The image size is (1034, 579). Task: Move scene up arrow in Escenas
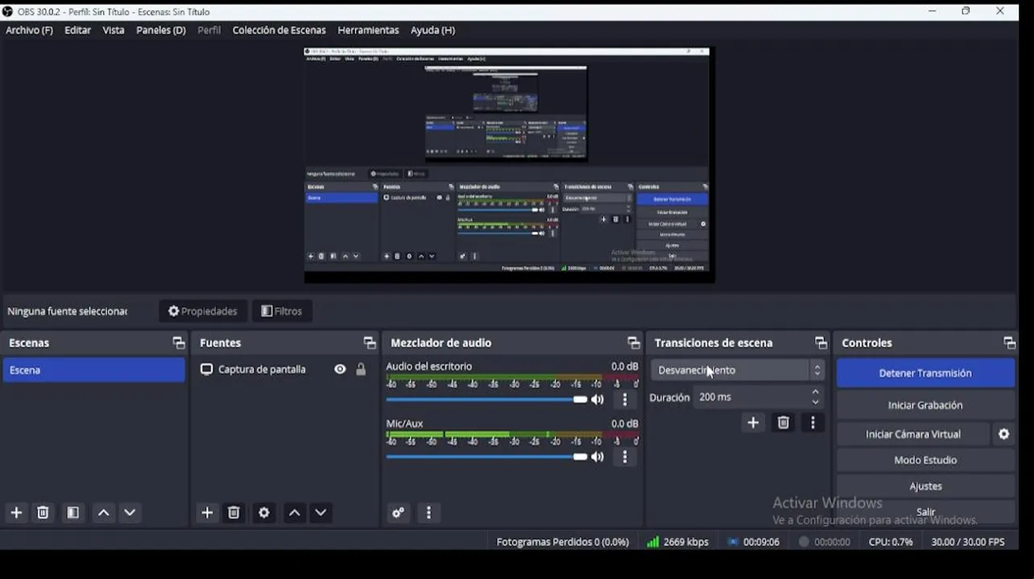point(103,513)
